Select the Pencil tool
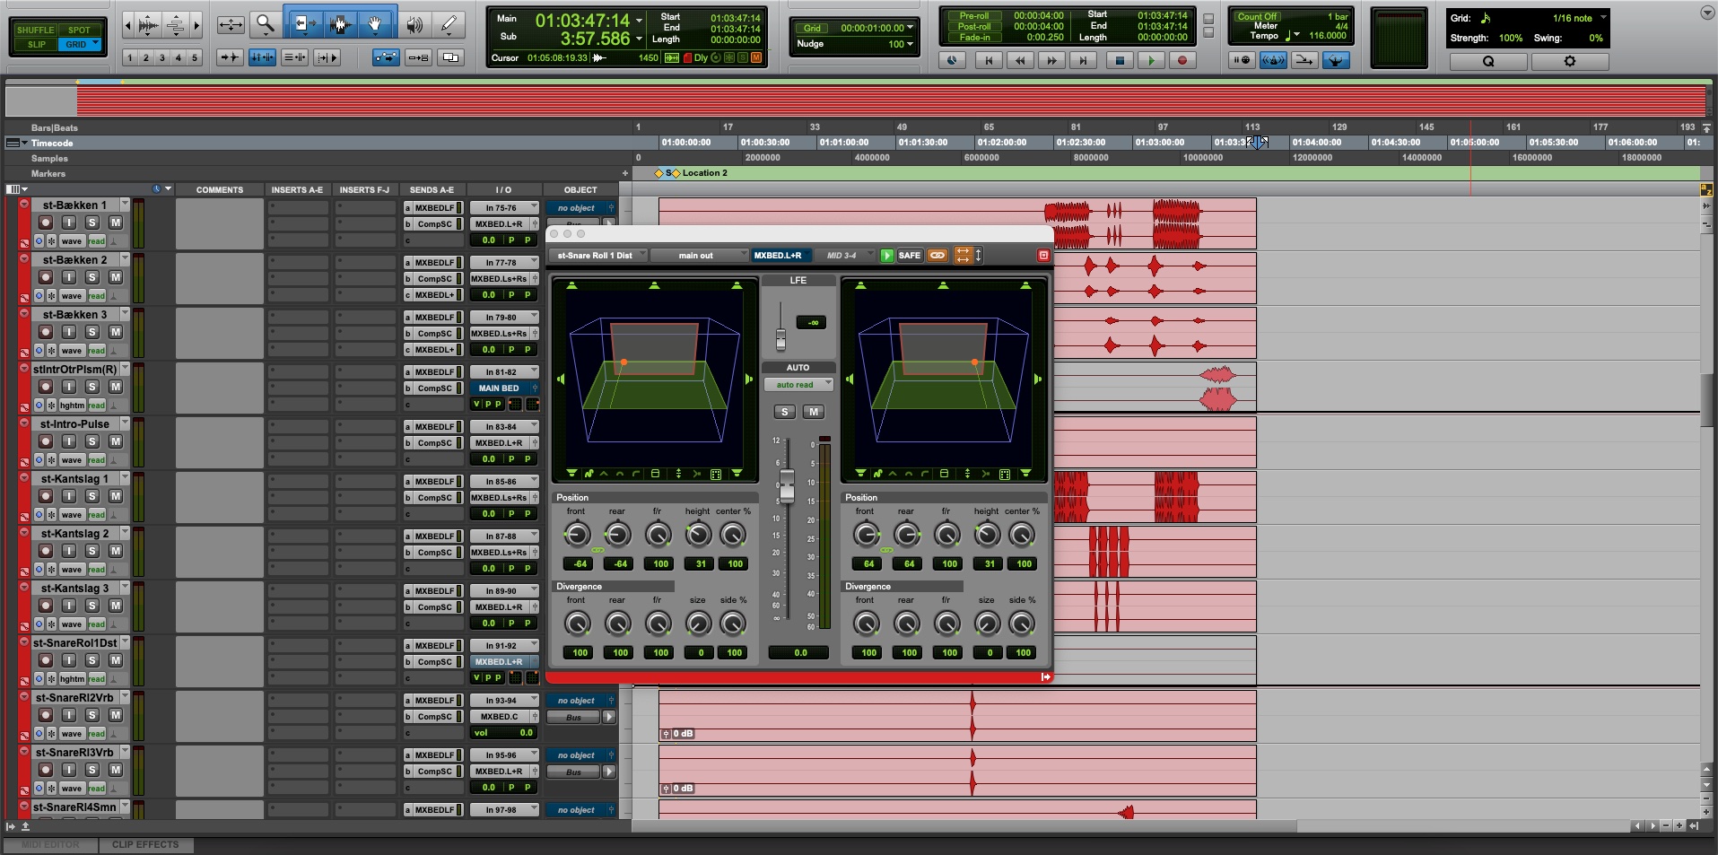This screenshot has height=855, width=1718. 448,24
